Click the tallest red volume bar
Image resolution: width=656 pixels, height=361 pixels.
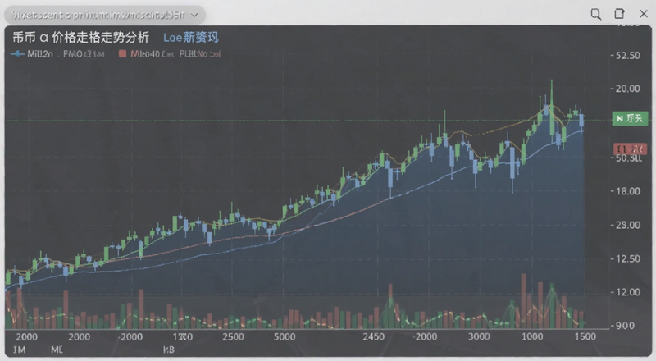pyautogui.click(x=523, y=300)
